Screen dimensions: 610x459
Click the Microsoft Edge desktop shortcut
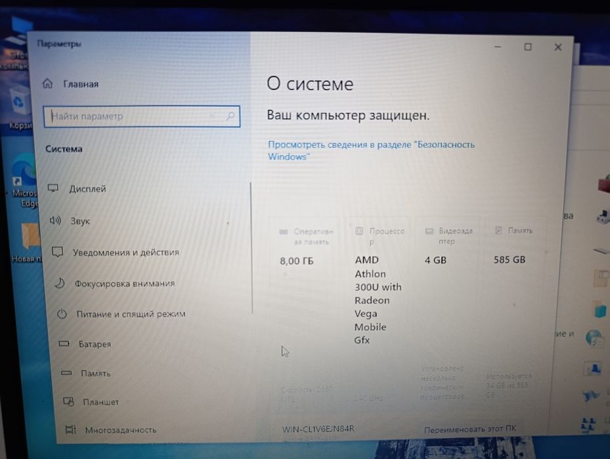tap(24, 181)
